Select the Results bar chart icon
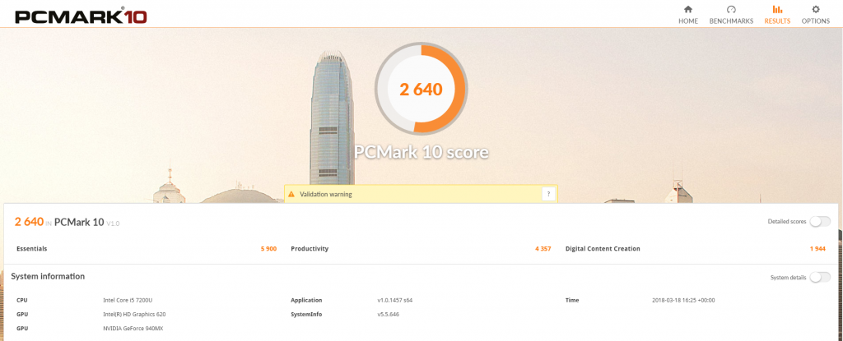Viewport: 843px width, 341px height. click(x=777, y=9)
